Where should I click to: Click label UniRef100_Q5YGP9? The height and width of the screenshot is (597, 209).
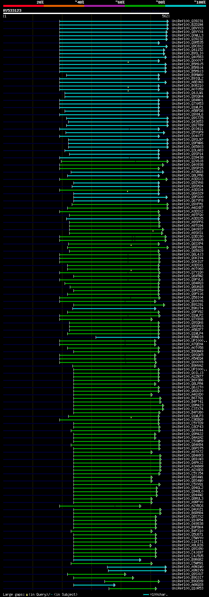[187, 133]
